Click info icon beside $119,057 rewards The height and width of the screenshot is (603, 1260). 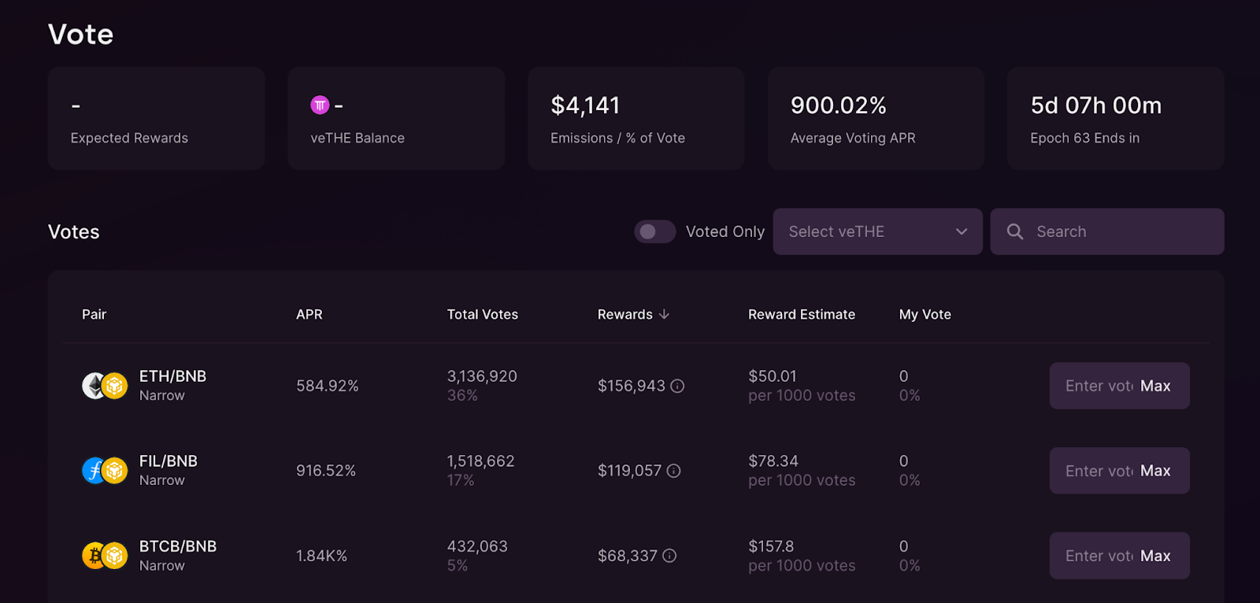pos(674,471)
